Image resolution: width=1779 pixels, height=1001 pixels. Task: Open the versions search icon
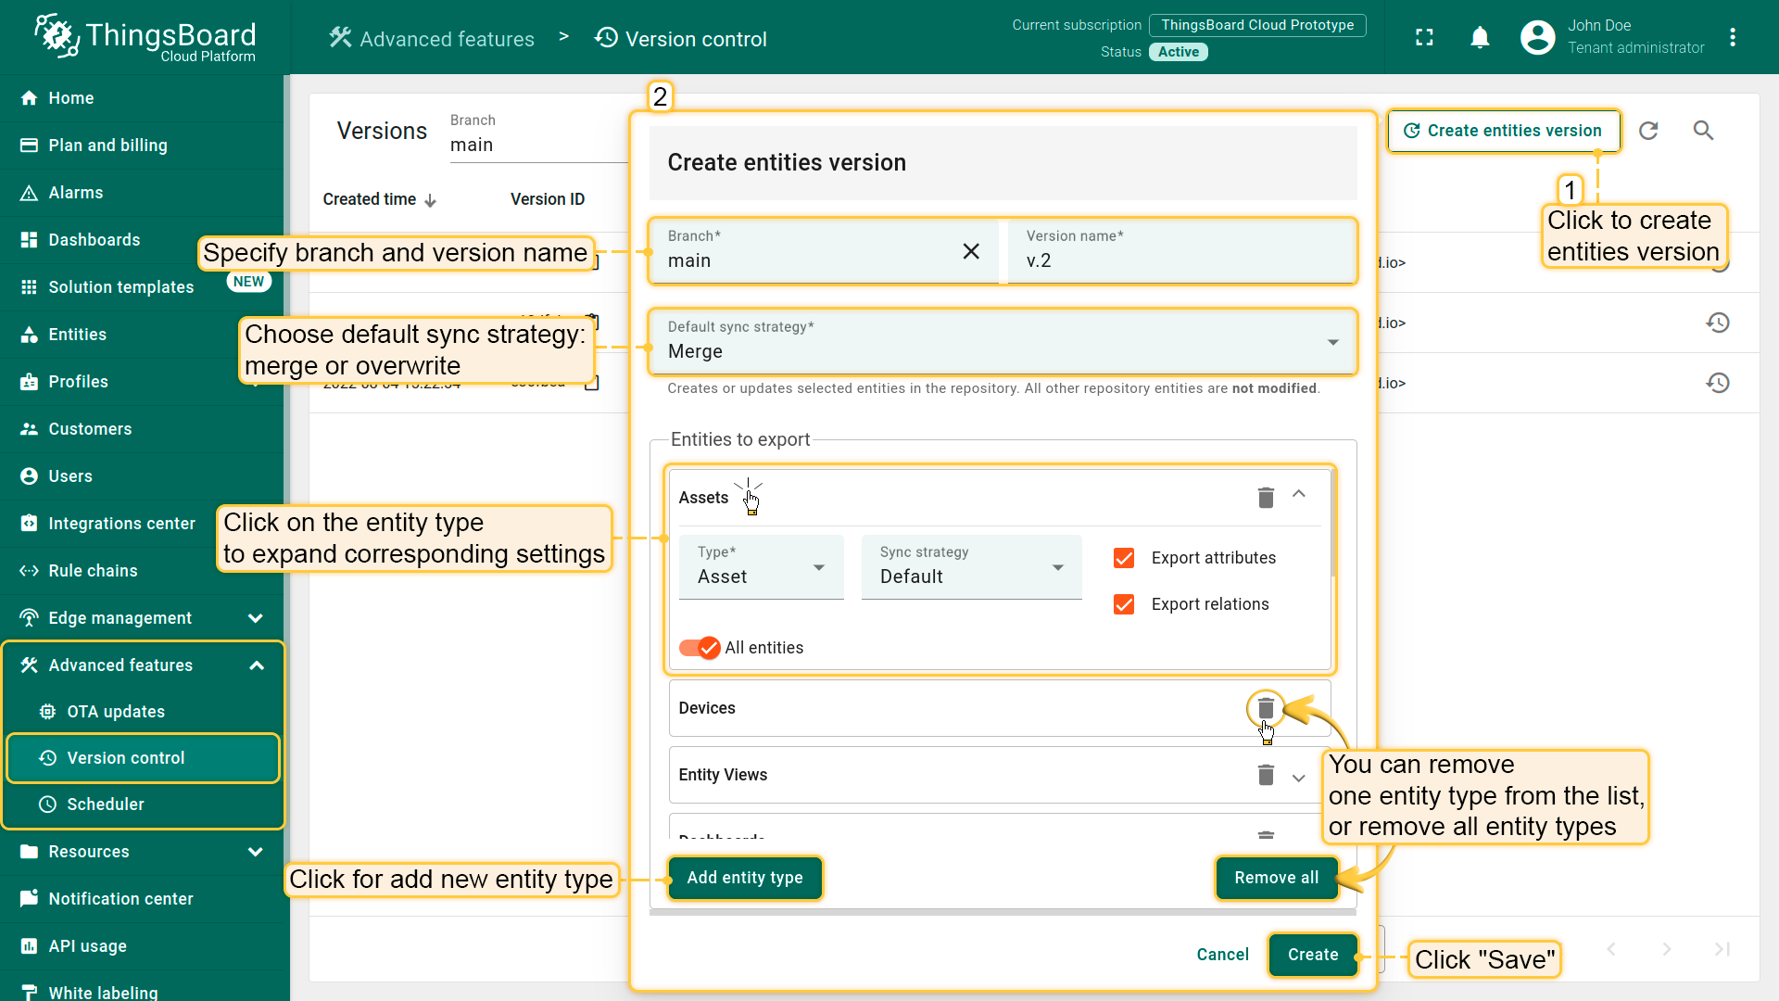(1703, 131)
